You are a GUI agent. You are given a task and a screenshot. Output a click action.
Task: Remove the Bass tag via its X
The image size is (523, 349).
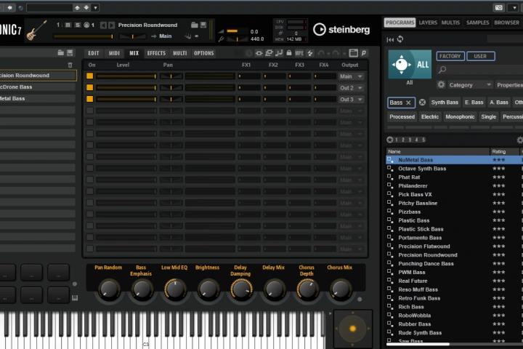408,103
